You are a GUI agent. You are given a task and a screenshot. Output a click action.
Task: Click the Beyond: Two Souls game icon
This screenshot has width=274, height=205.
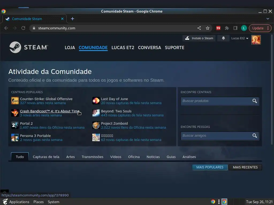(x=96, y=113)
